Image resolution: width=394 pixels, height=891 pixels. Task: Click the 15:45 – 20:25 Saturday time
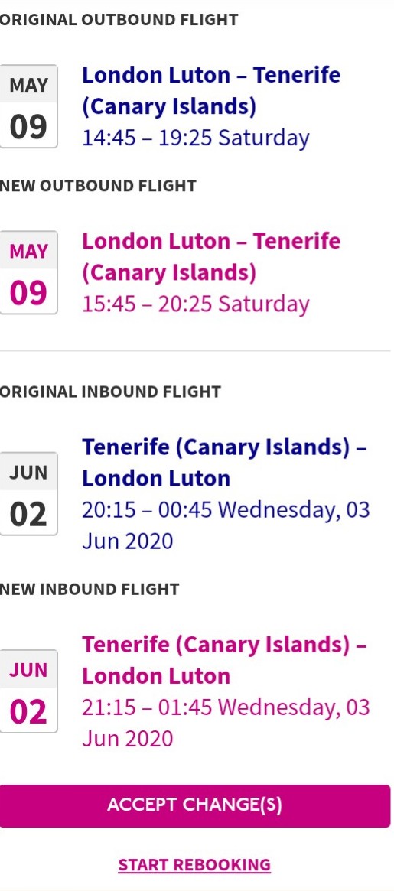196,304
